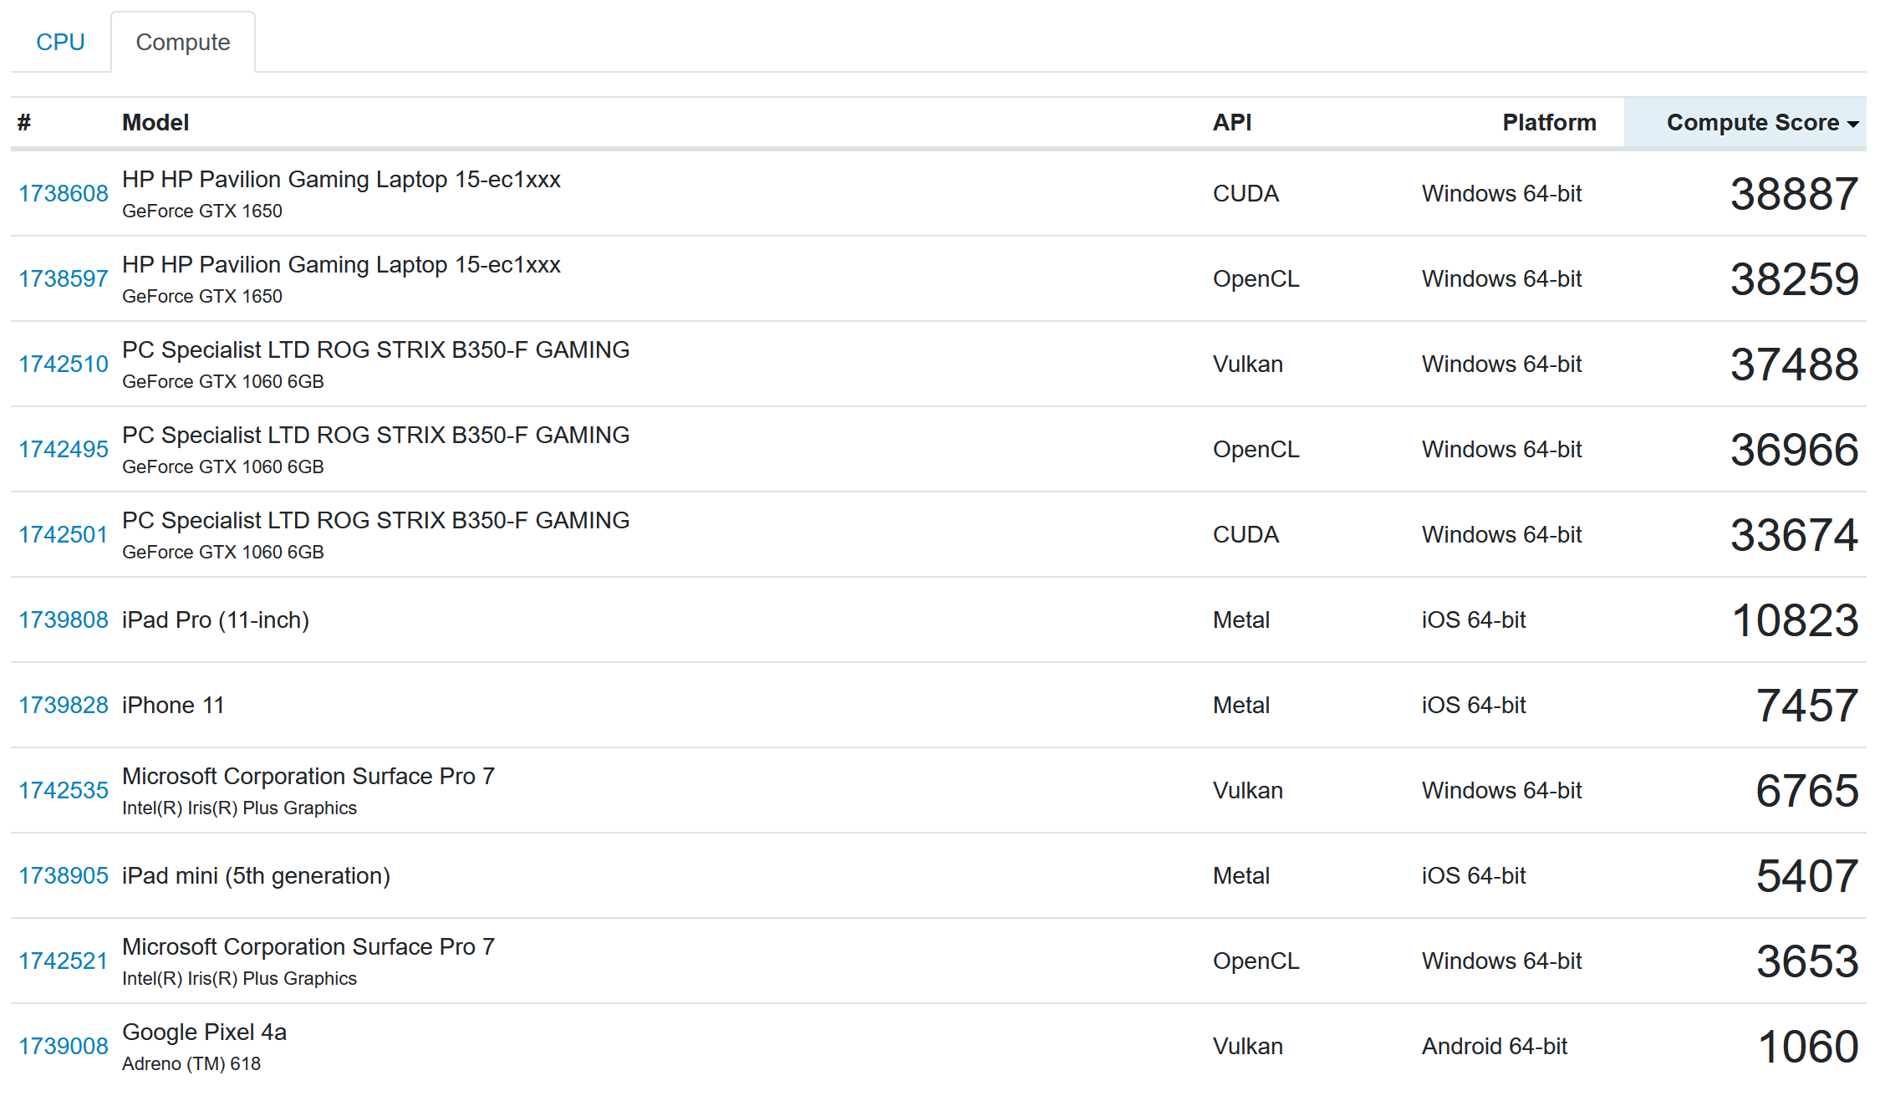
Task: Open benchmark result 1738597
Action: tap(64, 278)
